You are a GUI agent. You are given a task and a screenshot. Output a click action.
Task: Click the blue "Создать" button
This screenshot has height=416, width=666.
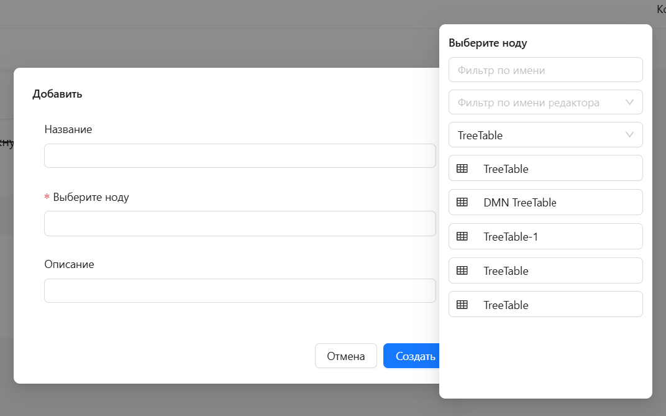coord(413,356)
